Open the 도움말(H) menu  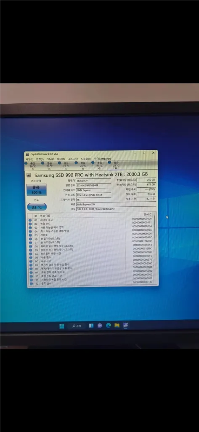coord(86,159)
